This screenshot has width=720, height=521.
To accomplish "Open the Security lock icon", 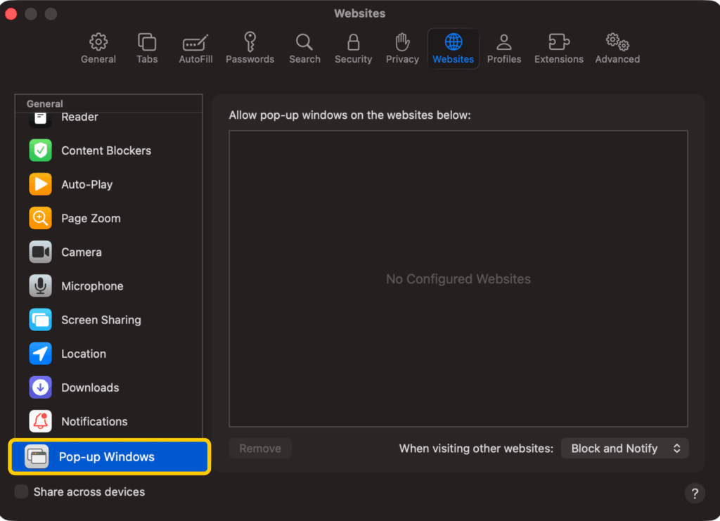I will pyautogui.click(x=353, y=42).
